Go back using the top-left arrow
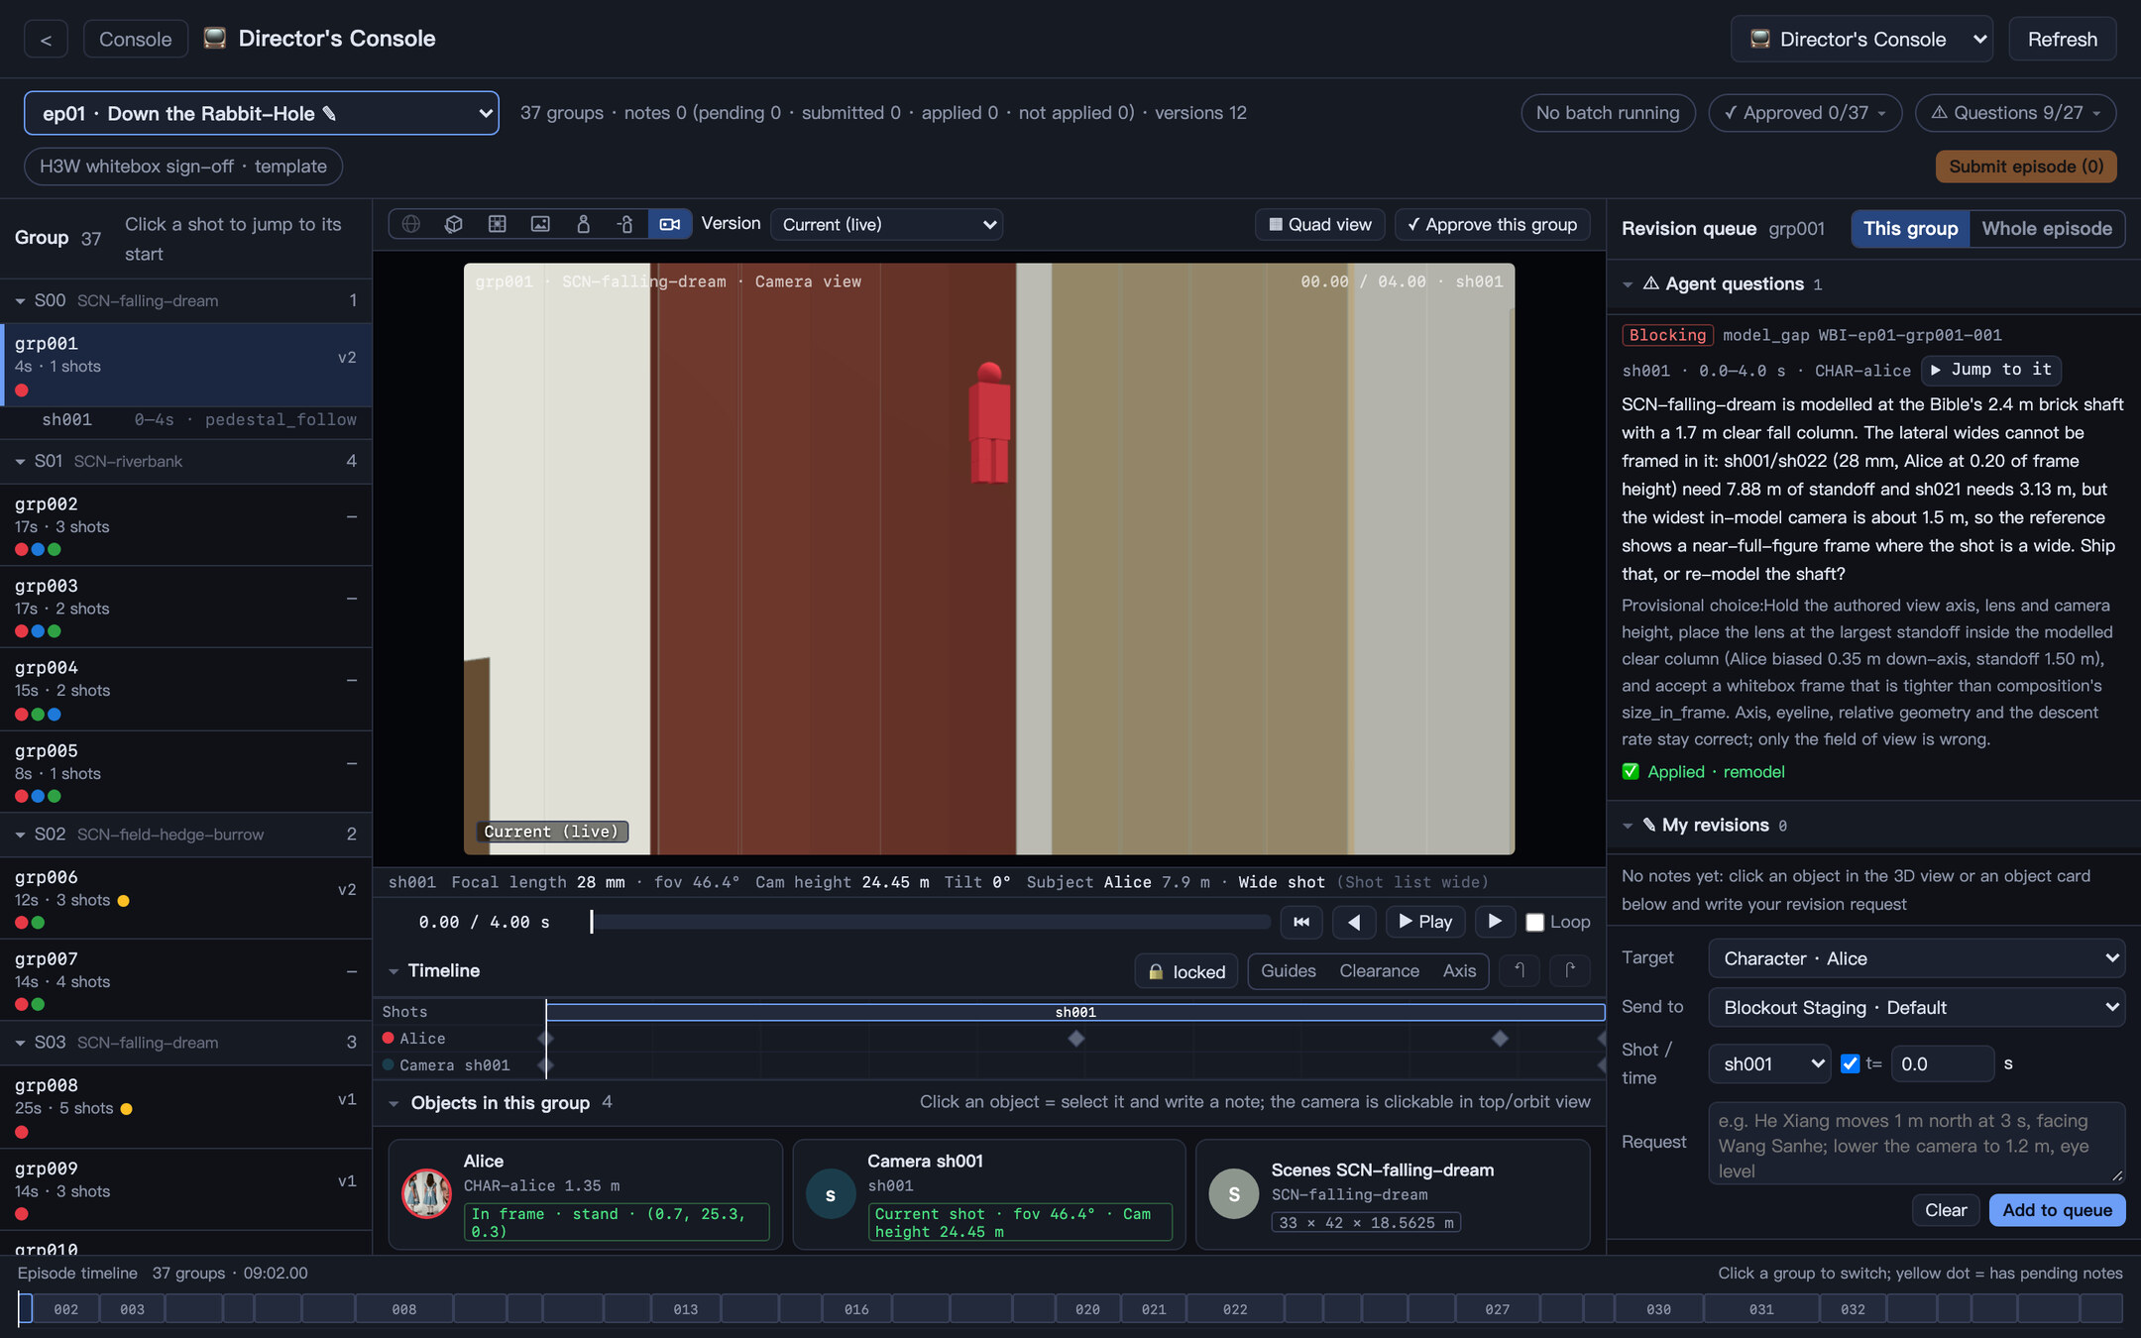Image resolution: width=2141 pixels, height=1338 pixels. pos(46,40)
